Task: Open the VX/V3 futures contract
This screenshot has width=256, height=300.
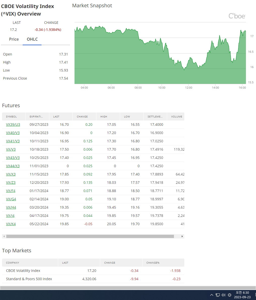Action: pyautogui.click(x=11, y=149)
